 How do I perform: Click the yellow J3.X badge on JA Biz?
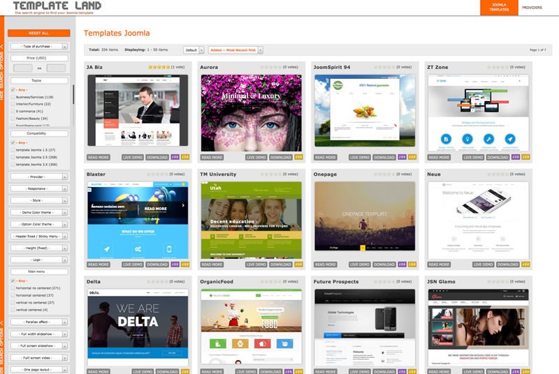[185, 157]
